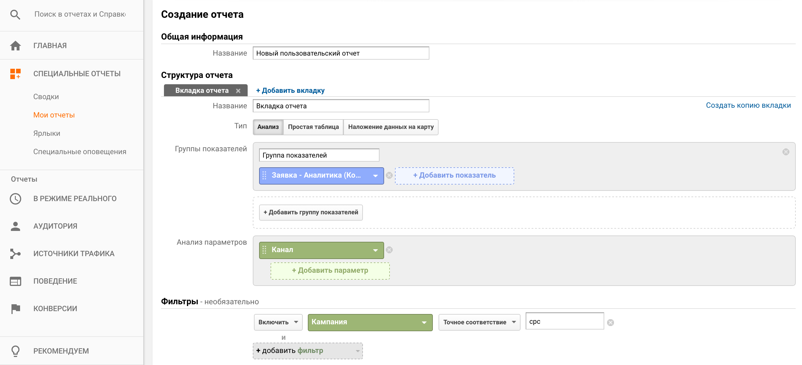802x365 pixels.
Task: Click the filter value field containing cpc
Action: click(565, 321)
